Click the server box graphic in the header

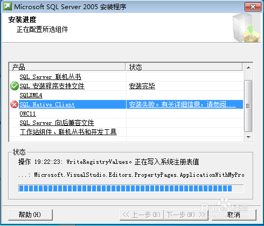tap(246, 28)
